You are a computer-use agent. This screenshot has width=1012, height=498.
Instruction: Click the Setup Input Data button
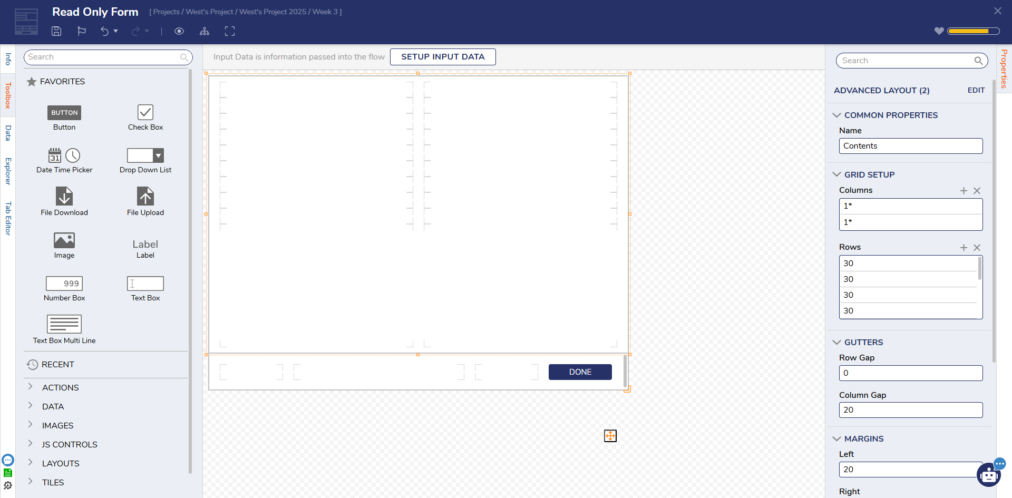tap(443, 57)
